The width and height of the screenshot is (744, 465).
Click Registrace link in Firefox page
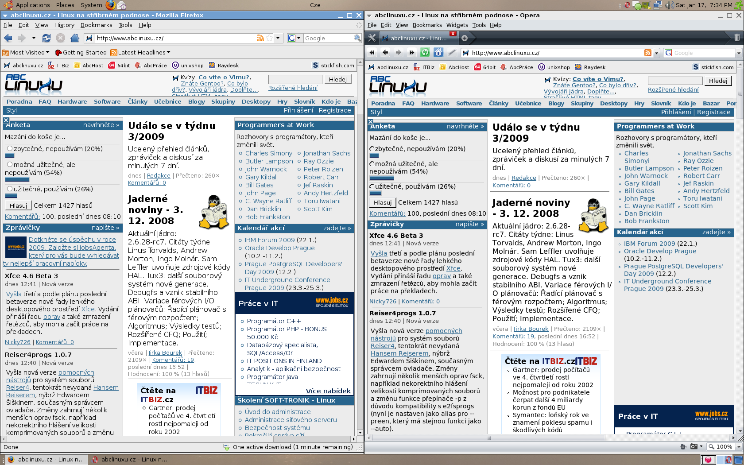(x=334, y=110)
